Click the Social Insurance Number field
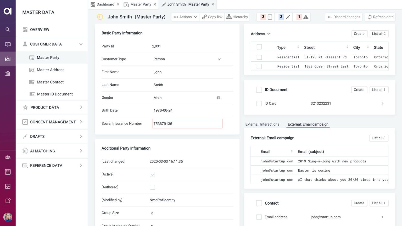402x226 pixels. point(187,124)
